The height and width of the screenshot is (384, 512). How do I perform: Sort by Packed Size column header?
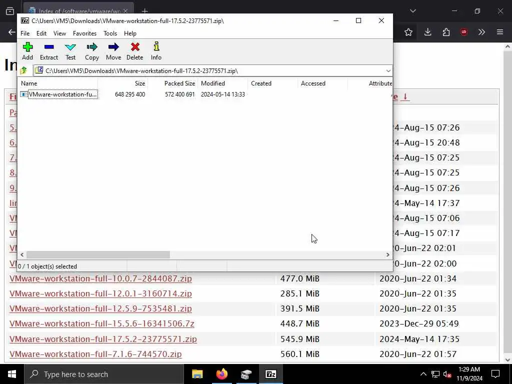point(172,83)
